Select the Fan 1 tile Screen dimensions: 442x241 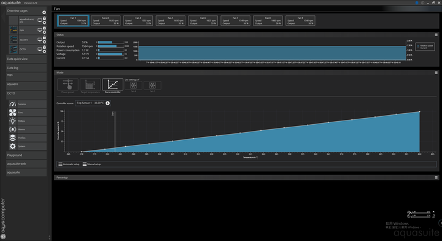pos(73,21)
